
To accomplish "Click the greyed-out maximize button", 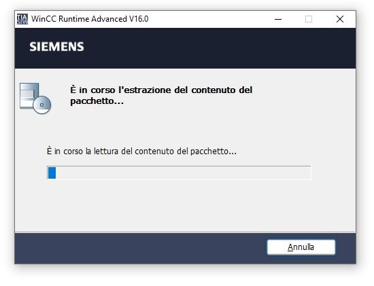I will (x=309, y=19).
